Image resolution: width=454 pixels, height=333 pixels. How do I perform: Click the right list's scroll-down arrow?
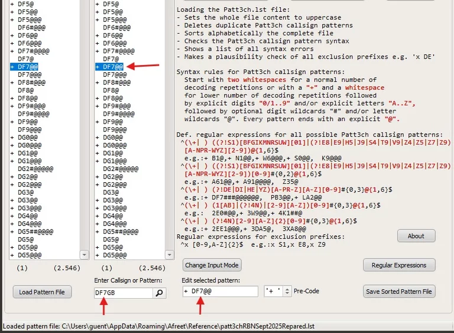[170, 255]
